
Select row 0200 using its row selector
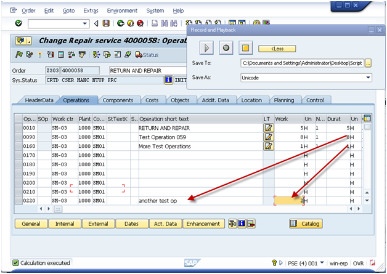click(x=18, y=182)
